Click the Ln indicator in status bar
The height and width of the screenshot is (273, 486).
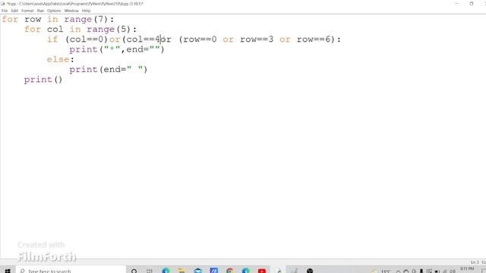coord(475,262)
